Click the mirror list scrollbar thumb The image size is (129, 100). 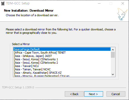click(x=113, y=55)
